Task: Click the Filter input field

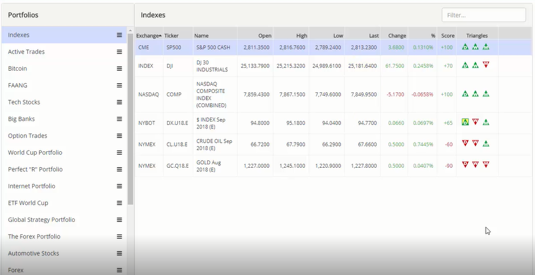Action: pyautogui.click(x=484, y=15)
